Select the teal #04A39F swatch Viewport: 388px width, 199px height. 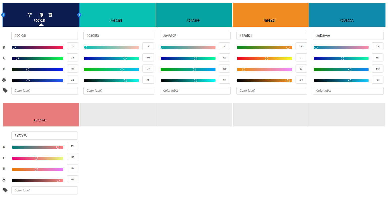click(x=194, y=15)
